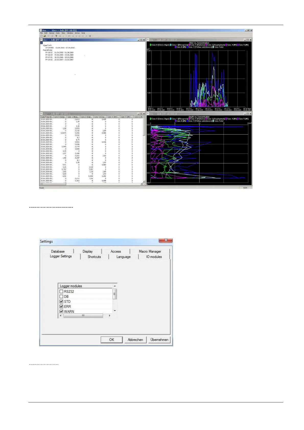Open the Device menu

[52, 33]
